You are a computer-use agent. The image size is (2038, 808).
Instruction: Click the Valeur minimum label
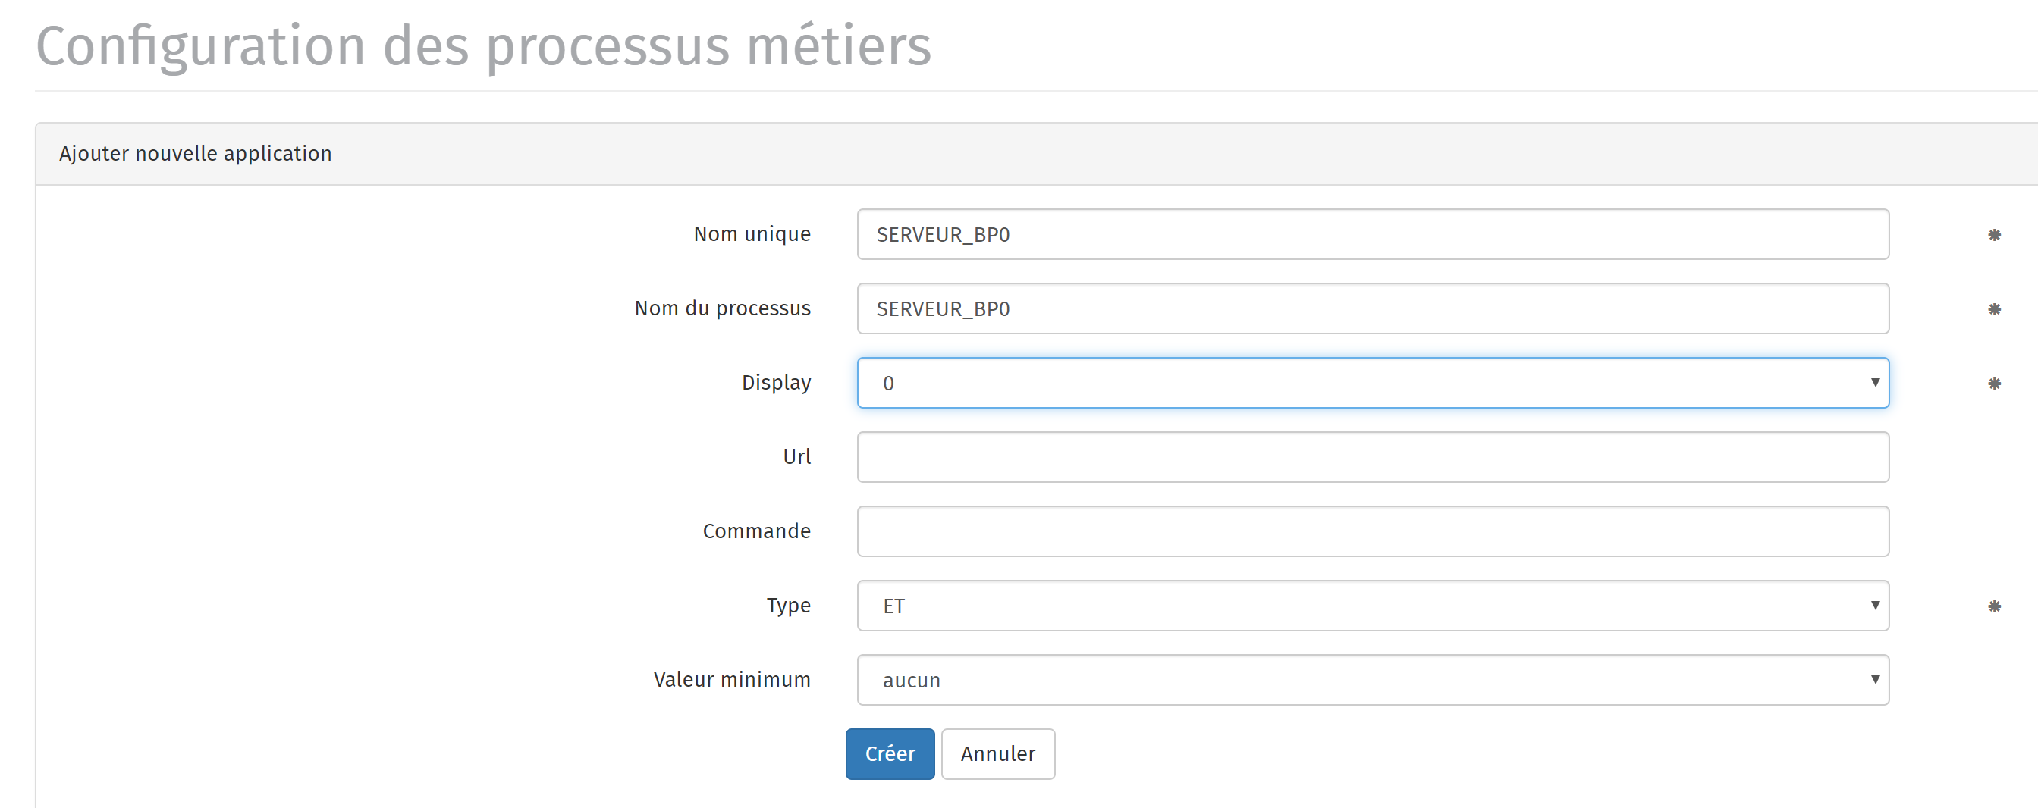[x=731, y=680]
